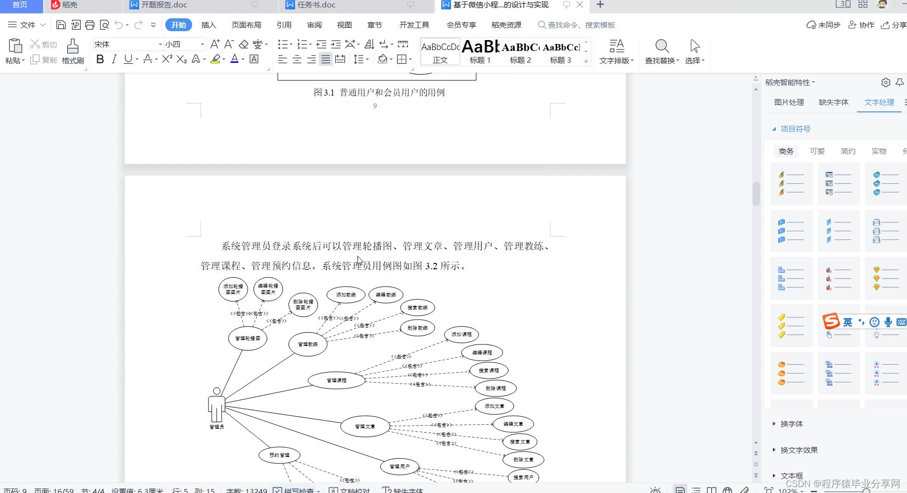Click the Sort icon
This screenshot has width=907, height=493.
coord(369,44)
